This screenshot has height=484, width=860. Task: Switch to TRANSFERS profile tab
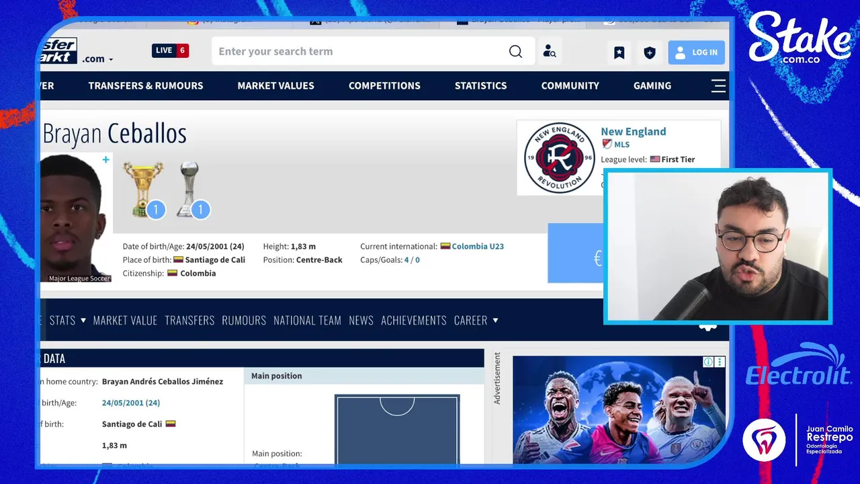[x=189, y=321]
